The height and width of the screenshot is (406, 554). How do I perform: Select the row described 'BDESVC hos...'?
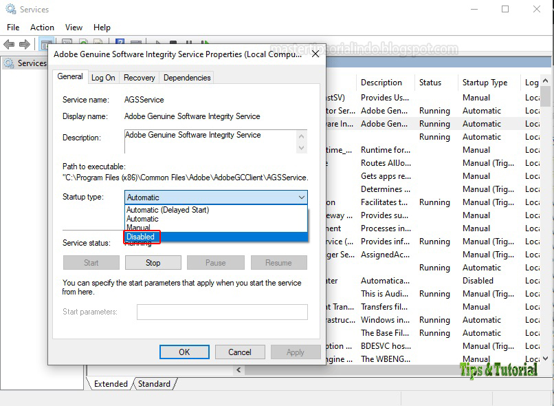tap(433, 346)
